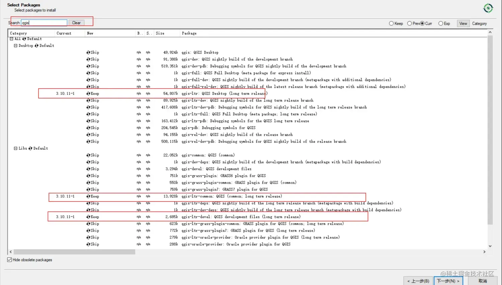Click the Skip icon for qgis-ltr-full meta package
Viewport: 502px width, 285px height.
pyautogui.click(x=88, y=114)
